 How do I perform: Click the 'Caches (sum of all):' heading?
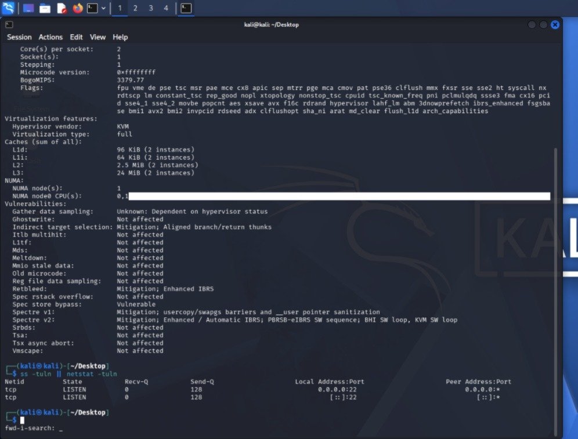(43, 142)
